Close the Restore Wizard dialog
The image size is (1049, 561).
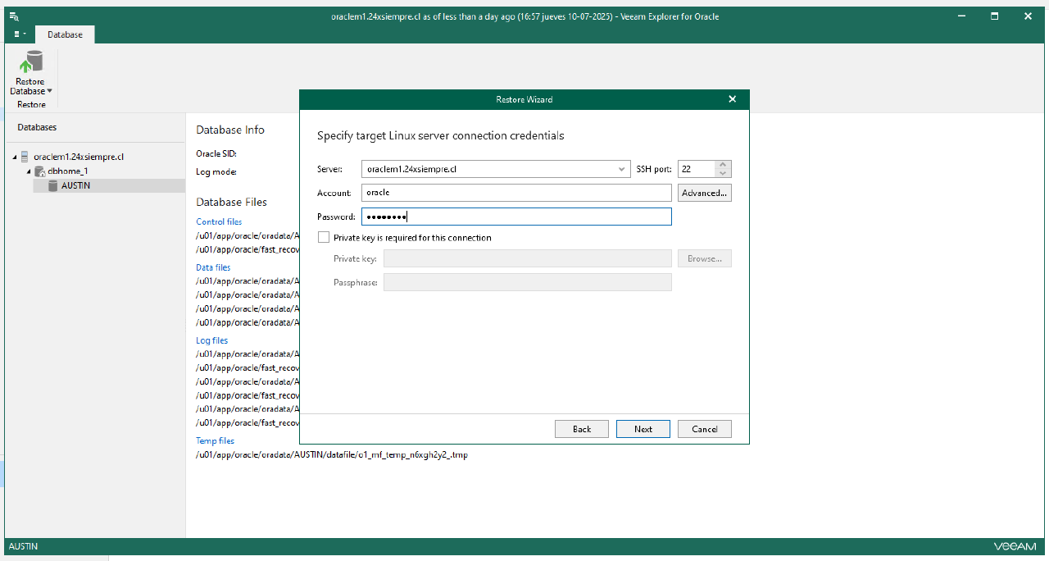click(732, 99)
